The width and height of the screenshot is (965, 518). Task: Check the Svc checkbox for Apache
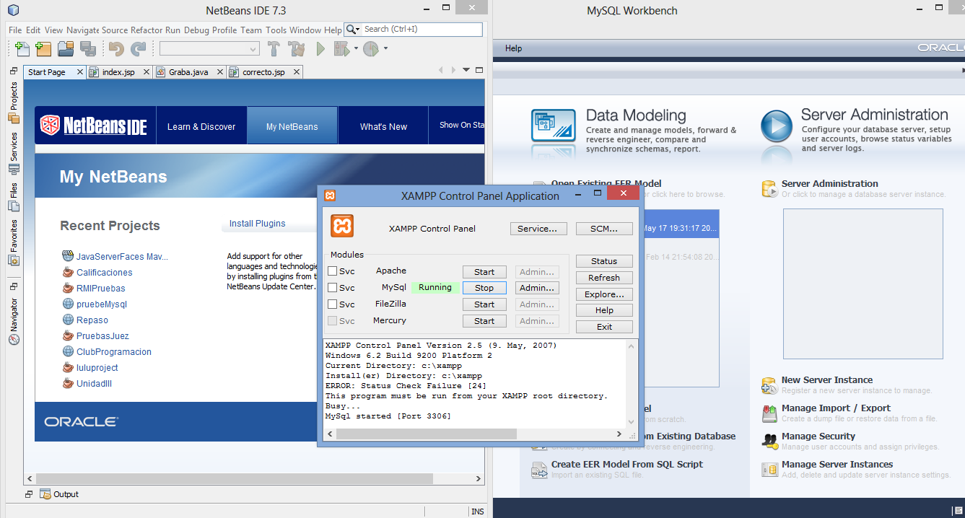tap(332, 271)
